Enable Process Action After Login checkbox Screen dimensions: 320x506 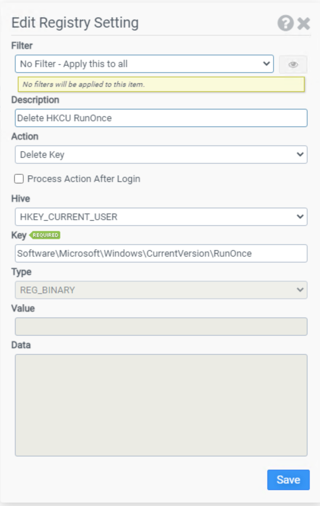(x=19, y=179)
